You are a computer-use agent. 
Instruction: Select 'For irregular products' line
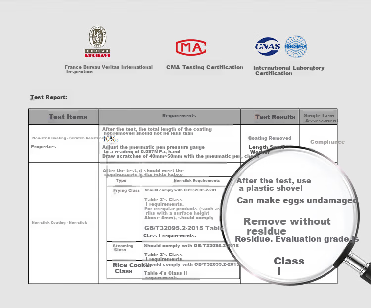pyautogui.click(x=182, y=209)
